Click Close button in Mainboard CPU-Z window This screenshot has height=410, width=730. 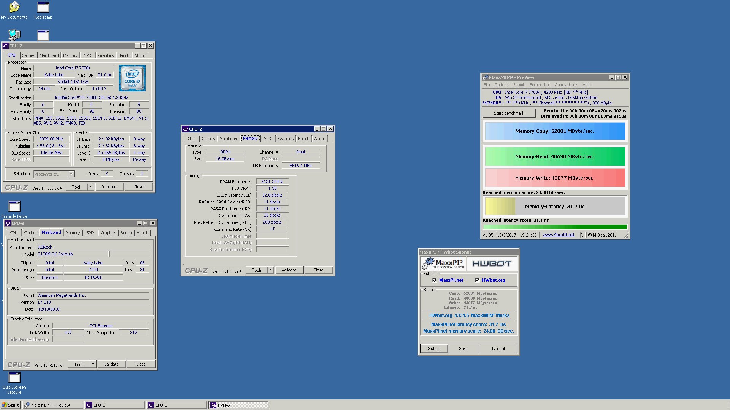[141, 364]
